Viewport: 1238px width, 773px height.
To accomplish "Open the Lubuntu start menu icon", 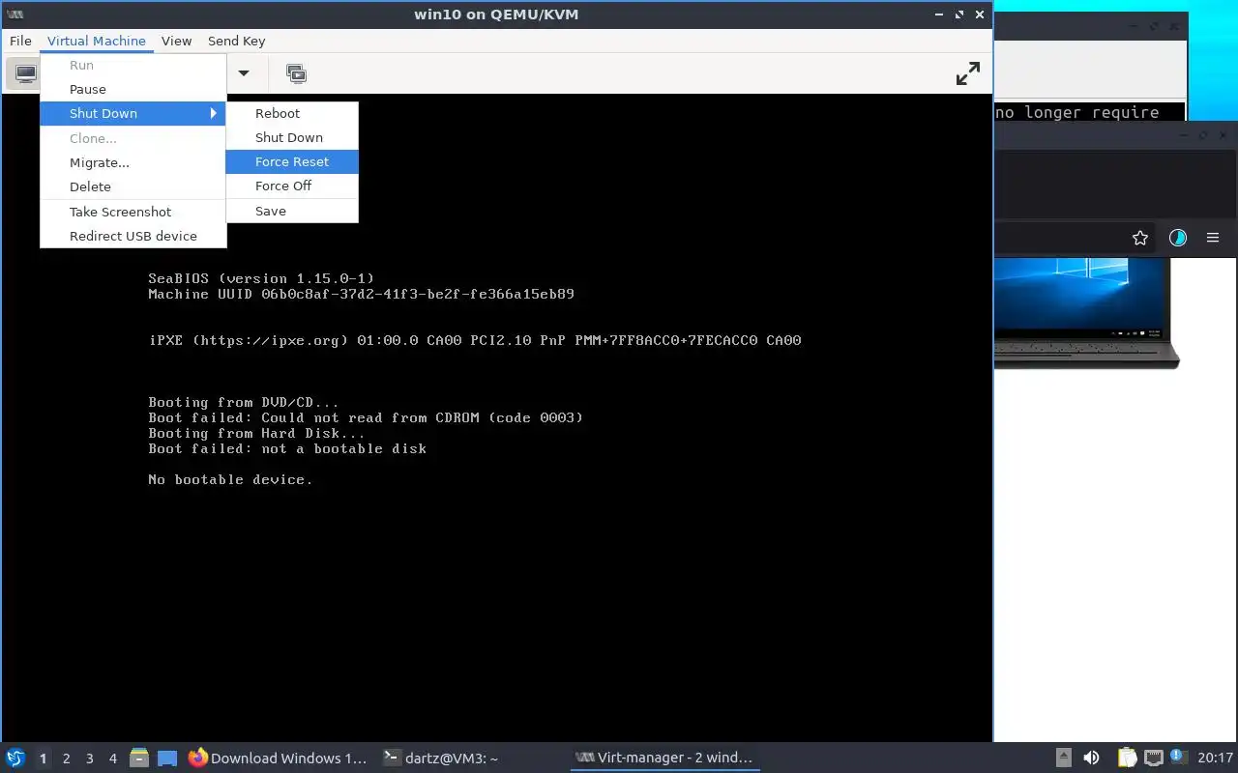I will pyautogui.click(x=15, y=758).
